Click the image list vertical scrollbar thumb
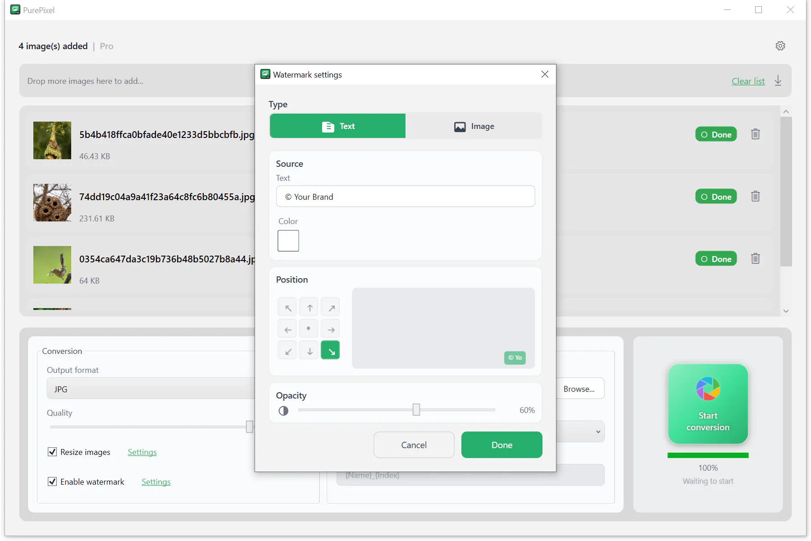This screenshot has height=541, width=811. pos(786,192)
